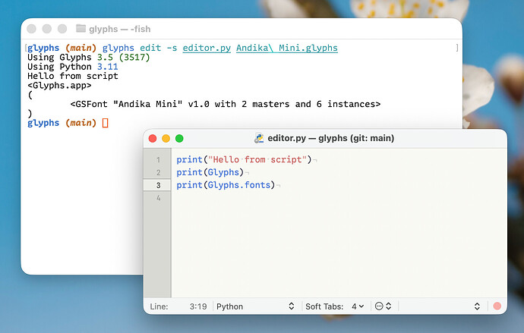Click the folder icon in terminal title bar
The image size is (524, 333).
(x=81, y=29)
